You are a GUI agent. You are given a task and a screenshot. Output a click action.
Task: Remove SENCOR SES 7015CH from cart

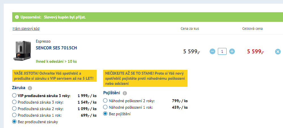click(278, 52)
